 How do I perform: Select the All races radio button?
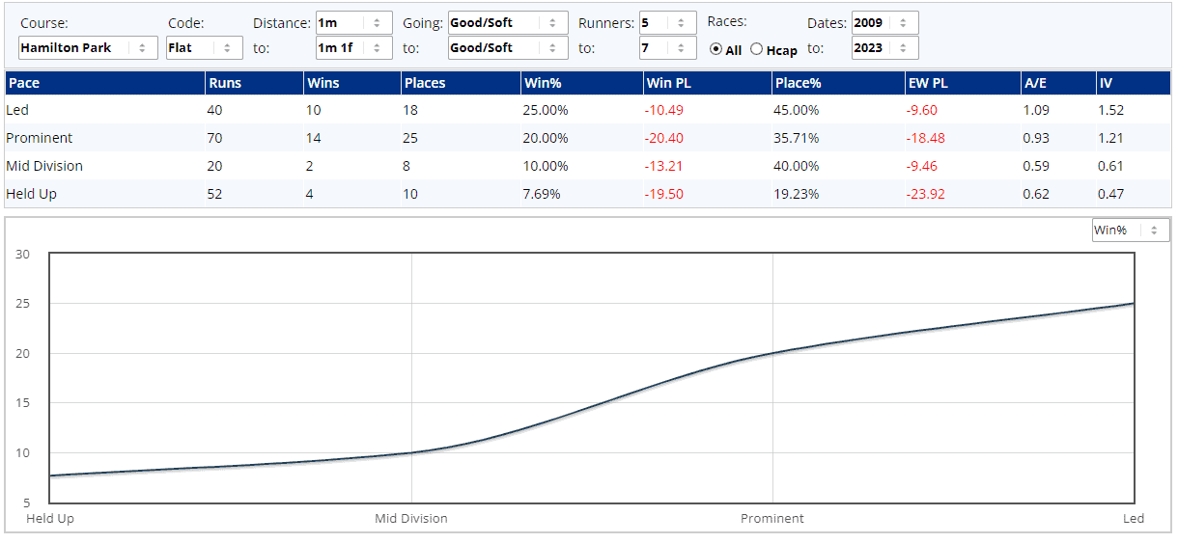(x=716, y=49)
